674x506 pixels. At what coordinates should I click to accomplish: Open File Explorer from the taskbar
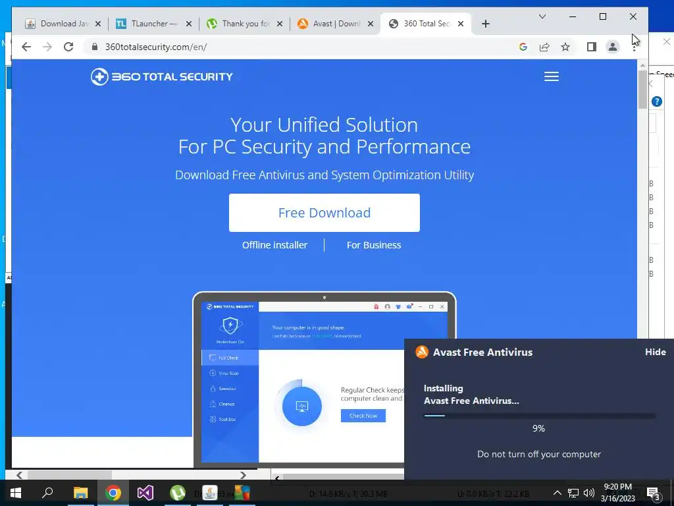click(80, 493)
